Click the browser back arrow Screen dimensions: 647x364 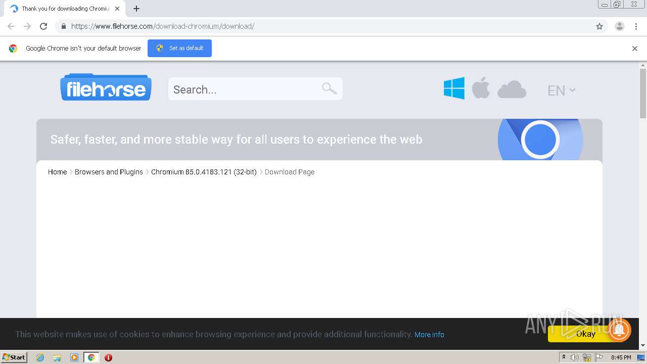tap(11, 26)
